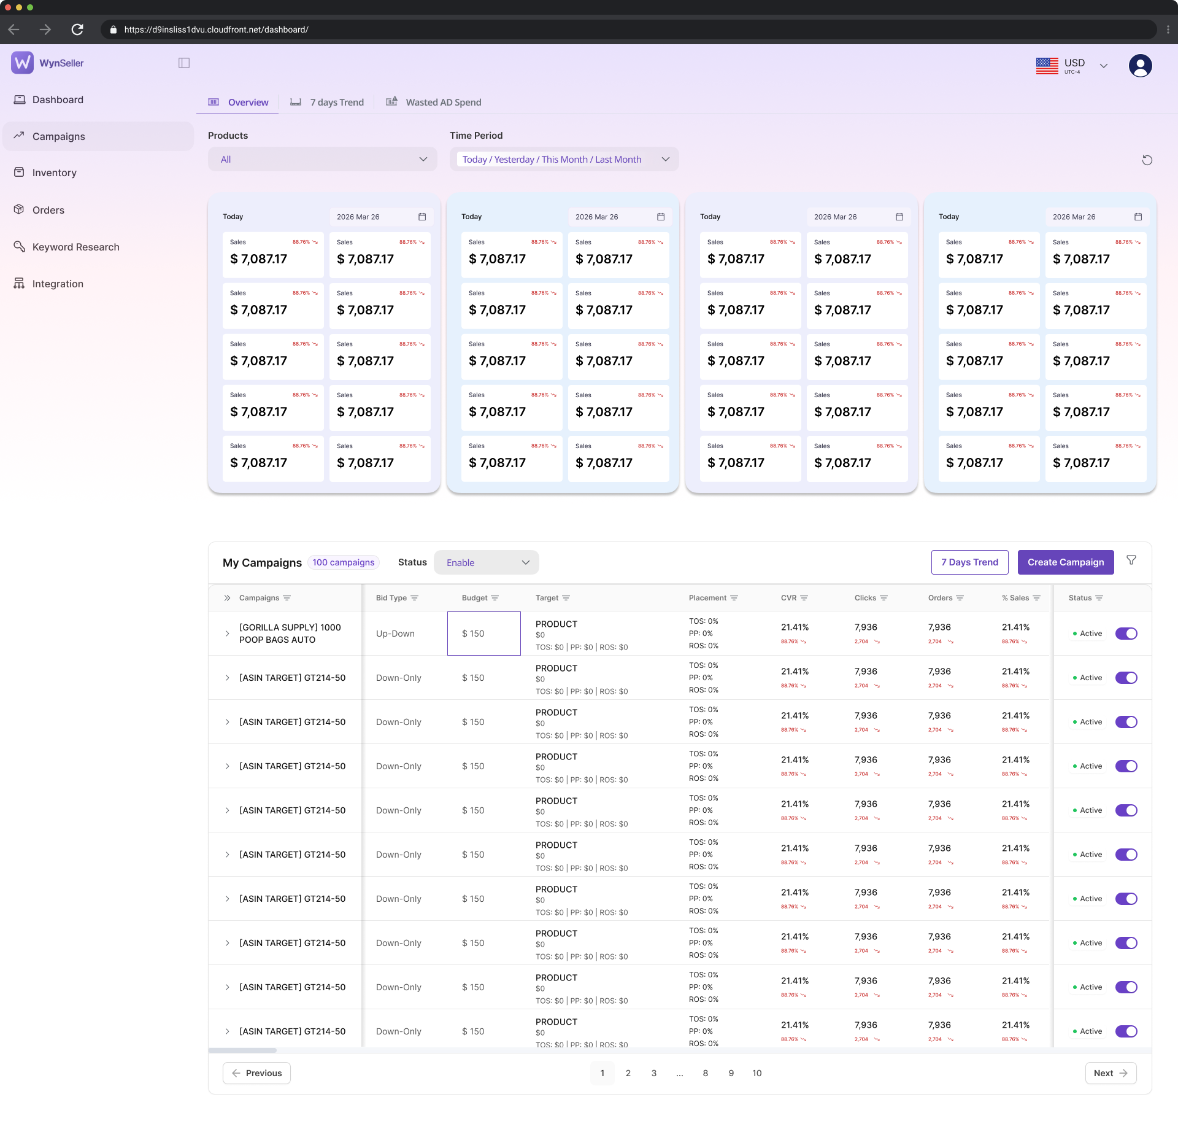Viewport: 1178px width, 1121px height.
Task: Click the 7 Days Trend button
Action: pos(969,562)
